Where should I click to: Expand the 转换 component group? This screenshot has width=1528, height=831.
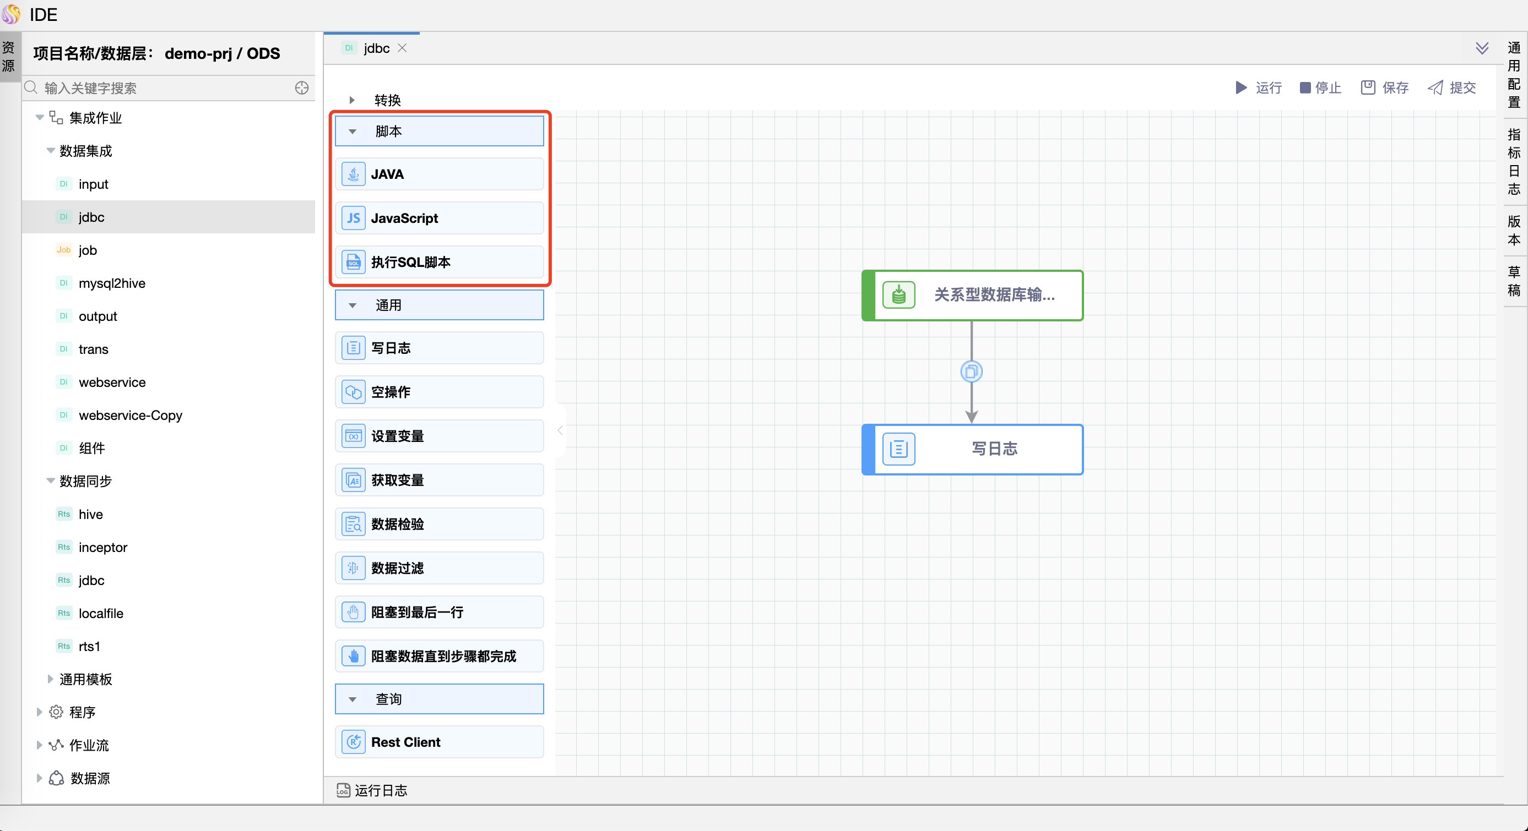[352, 100]
